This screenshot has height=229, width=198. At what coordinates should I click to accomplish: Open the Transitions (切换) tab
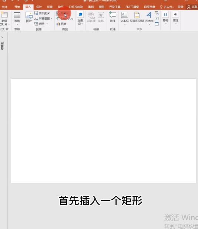click(50, 7)
